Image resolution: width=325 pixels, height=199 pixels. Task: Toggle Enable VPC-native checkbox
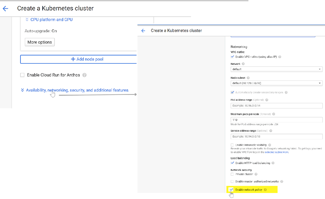coord(232,57)
